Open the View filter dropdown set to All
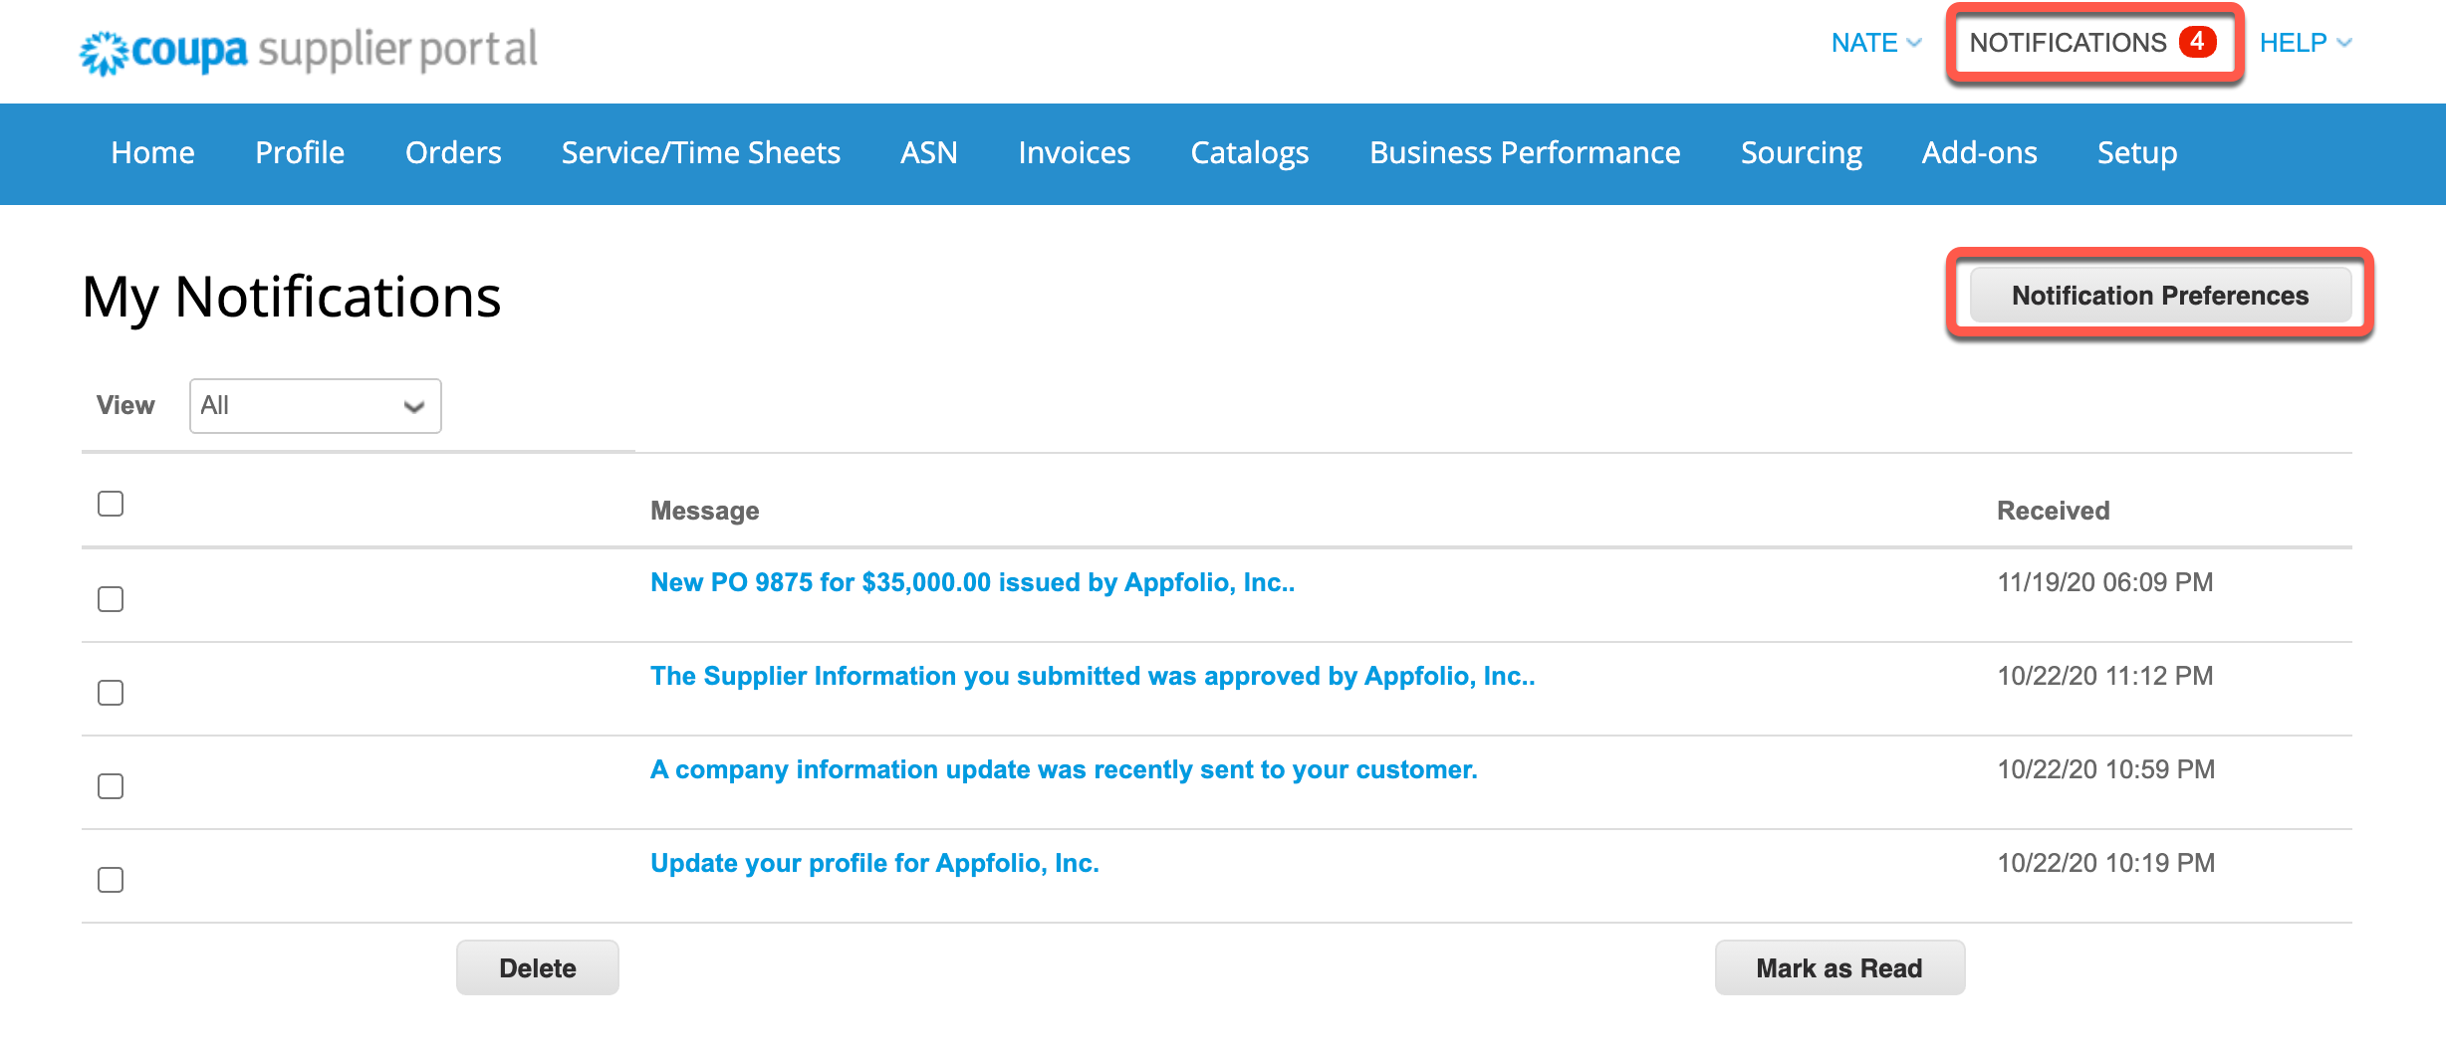The width and height of the screenshot is (2446, 1059). (x=315, y=406)
